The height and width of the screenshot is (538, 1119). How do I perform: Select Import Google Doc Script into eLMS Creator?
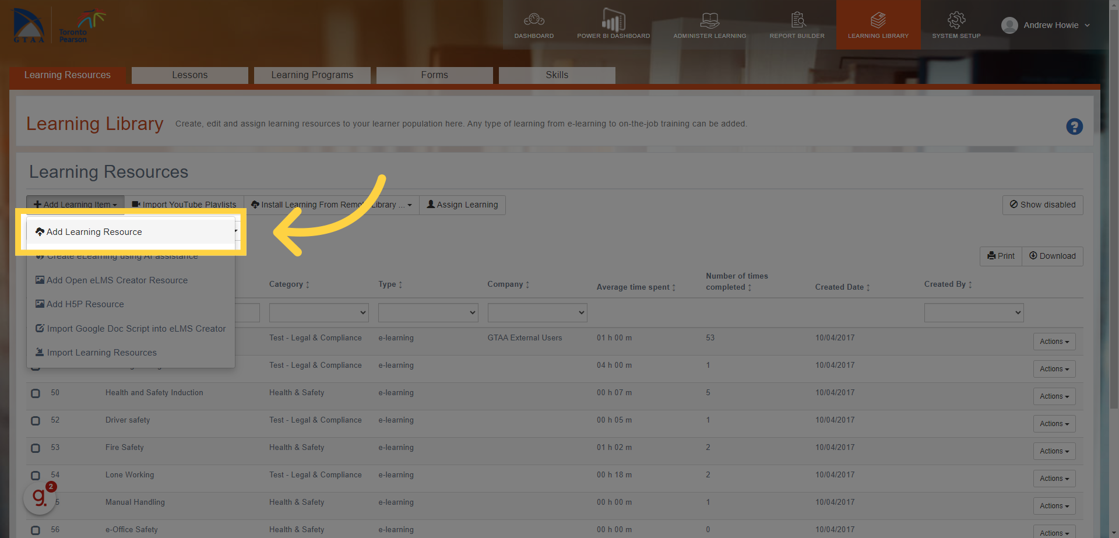131,329
